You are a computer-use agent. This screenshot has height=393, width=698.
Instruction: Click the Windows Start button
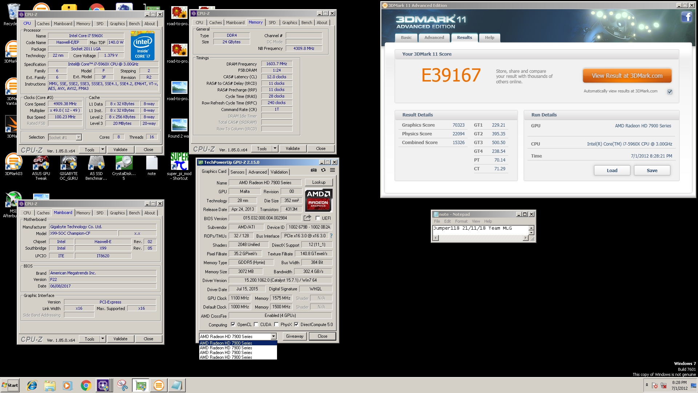(x=10, y=385)
